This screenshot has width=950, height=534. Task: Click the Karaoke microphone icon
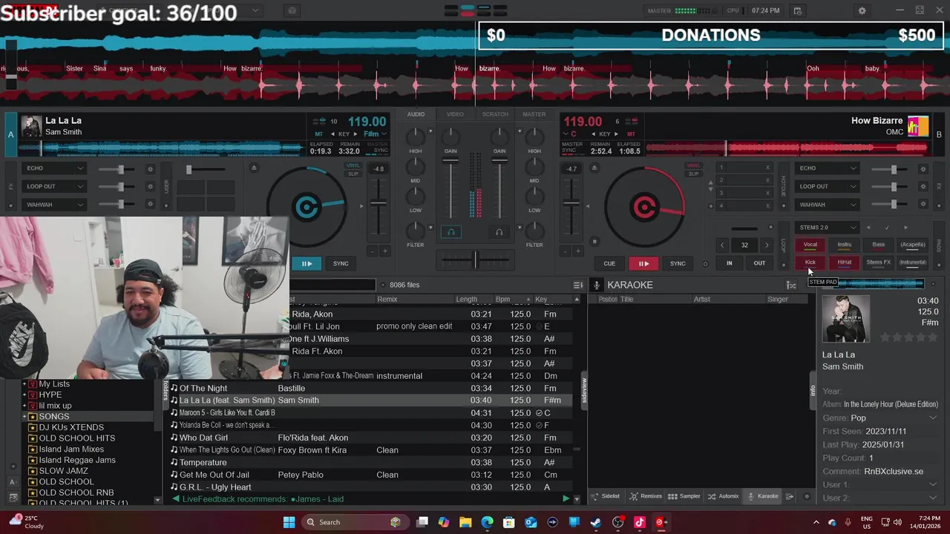click(x=596, y=286)
